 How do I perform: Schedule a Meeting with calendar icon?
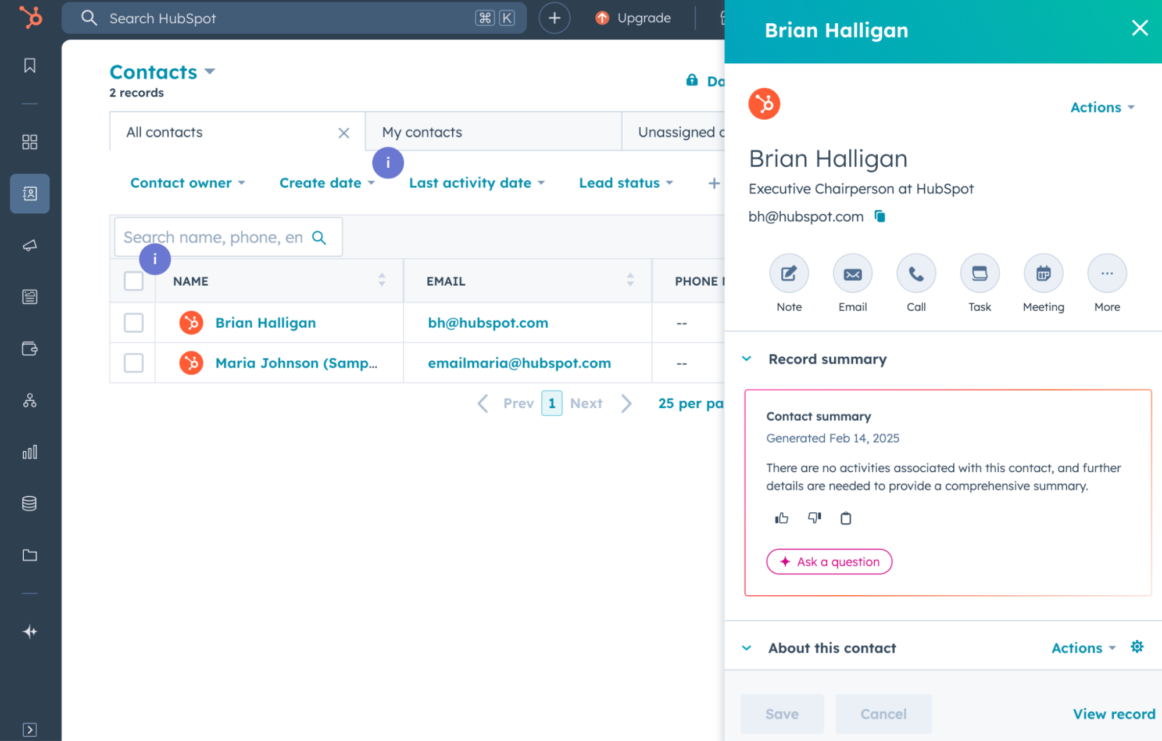tap(1043, 274)
